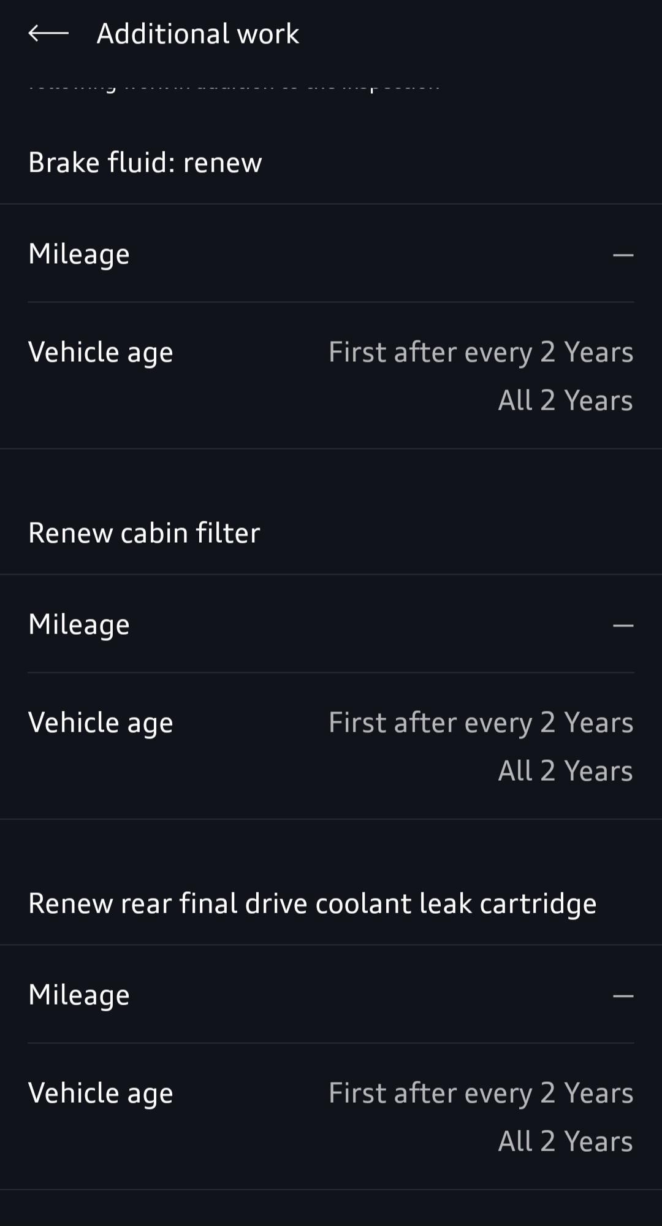Click 'First after every 2 Years' under cabin filter

coord(481,723)
